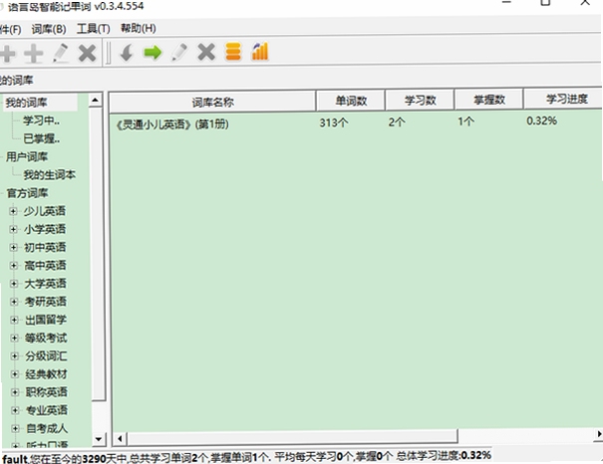603x464 pixels.
Task: Click the tree panel vertical scrollbar thumb
Action: 98,254
